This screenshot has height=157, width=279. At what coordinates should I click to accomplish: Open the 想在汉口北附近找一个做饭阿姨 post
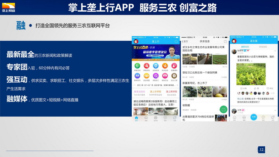click(200, 72)
